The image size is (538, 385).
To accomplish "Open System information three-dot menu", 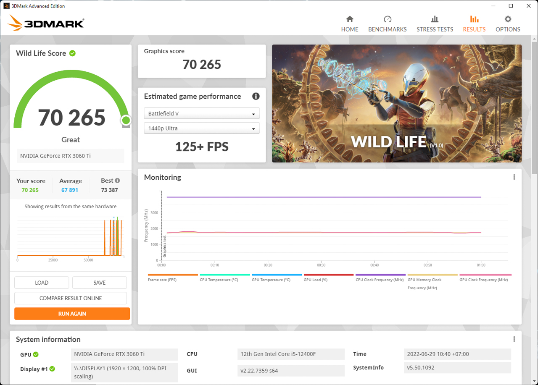I will click(514, 339).
